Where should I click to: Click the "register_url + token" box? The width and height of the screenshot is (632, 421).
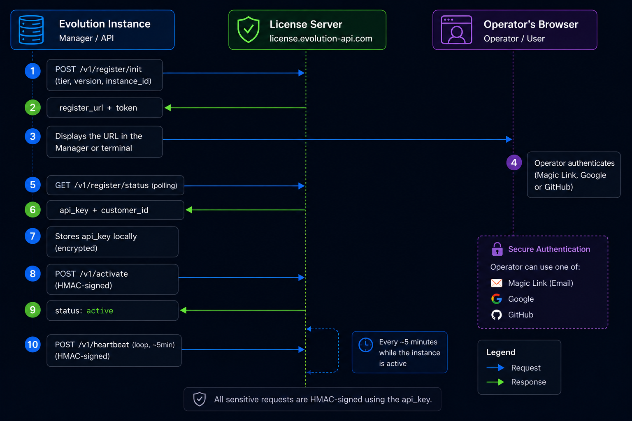(x=105, y=108)
